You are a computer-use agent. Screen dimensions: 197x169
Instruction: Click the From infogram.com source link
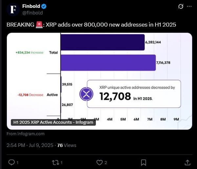26,134
